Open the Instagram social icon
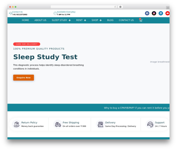Screen dimensions: 177x150 tap(154, 13)
